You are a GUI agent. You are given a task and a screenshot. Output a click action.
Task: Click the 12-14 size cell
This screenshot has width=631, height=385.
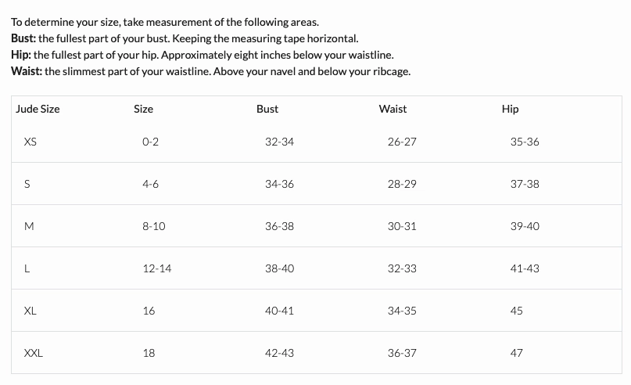pos(157,268)
